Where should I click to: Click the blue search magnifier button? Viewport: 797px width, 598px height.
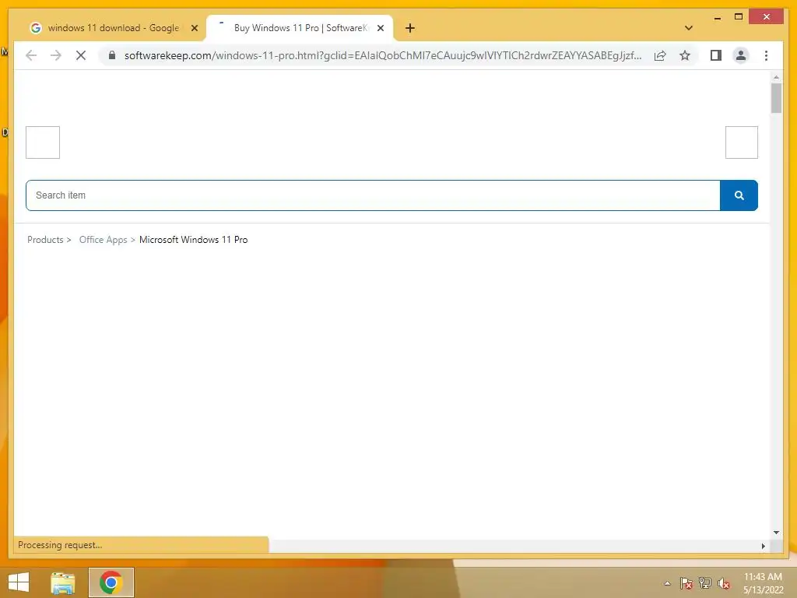point(739,195)
